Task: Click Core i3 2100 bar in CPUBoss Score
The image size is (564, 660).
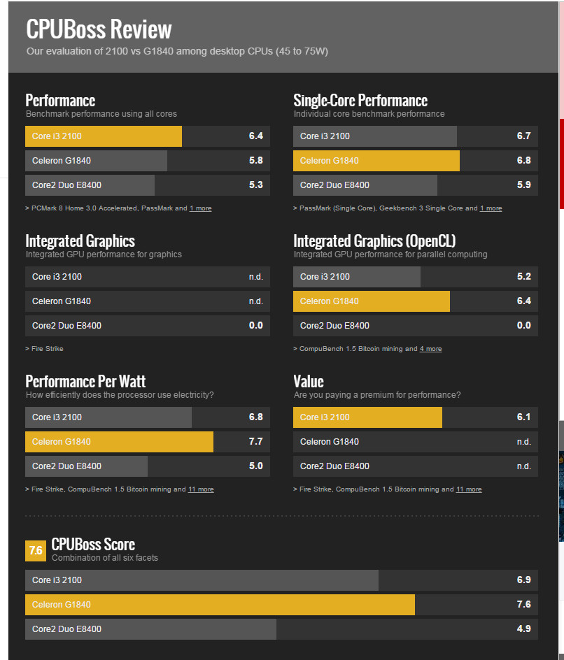Action: tap(202, 580)
